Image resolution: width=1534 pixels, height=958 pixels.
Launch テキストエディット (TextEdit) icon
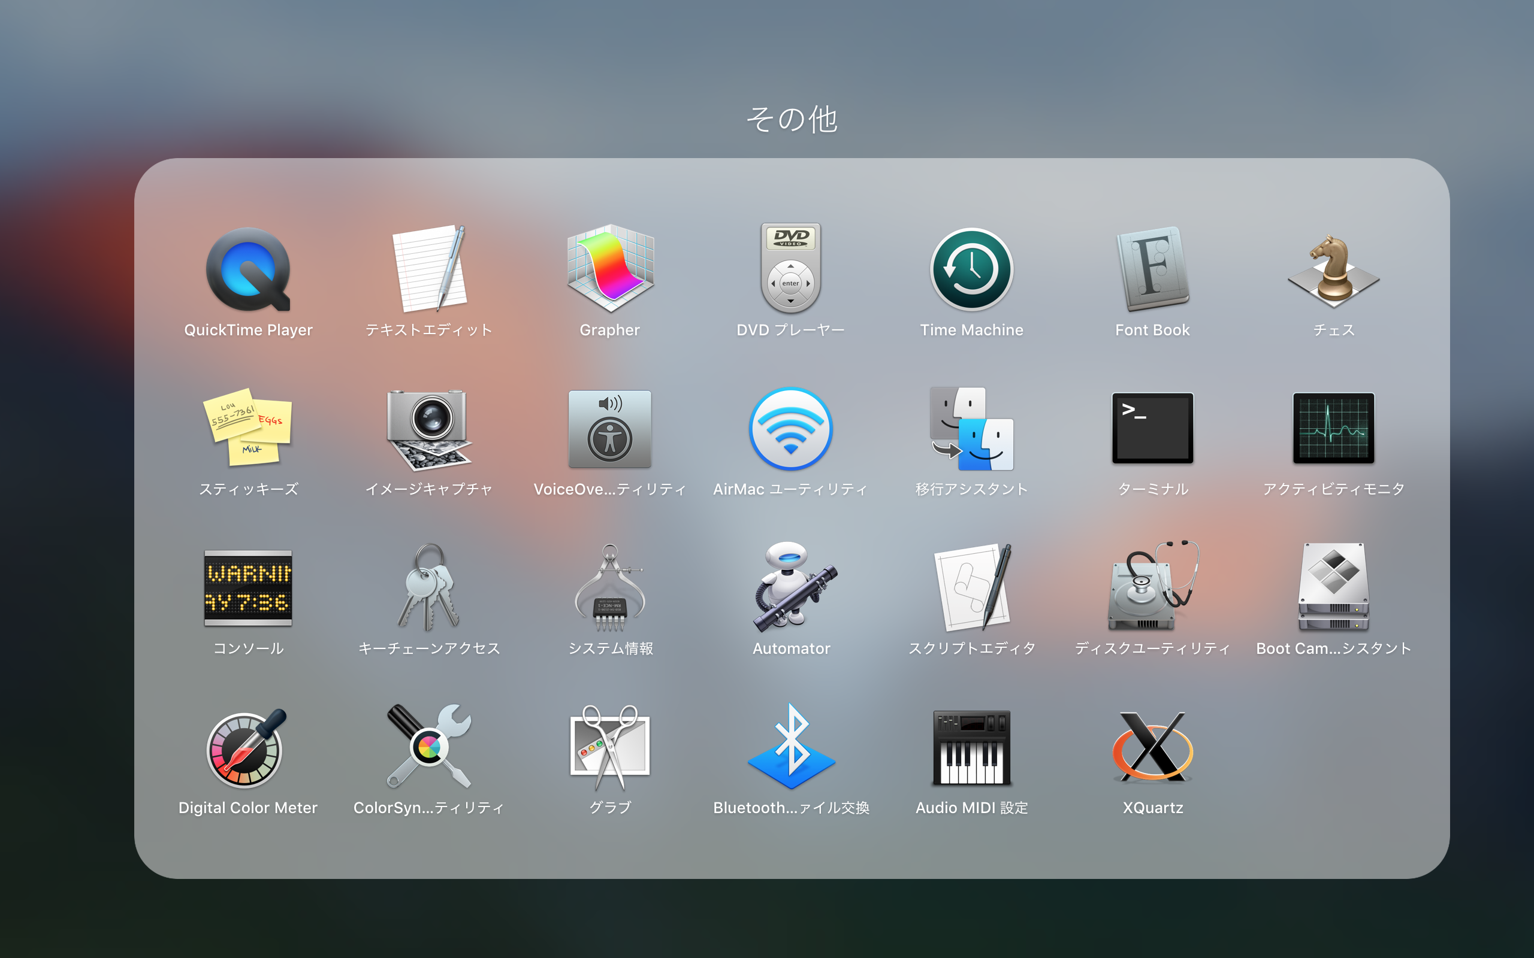tap(429, 269)
